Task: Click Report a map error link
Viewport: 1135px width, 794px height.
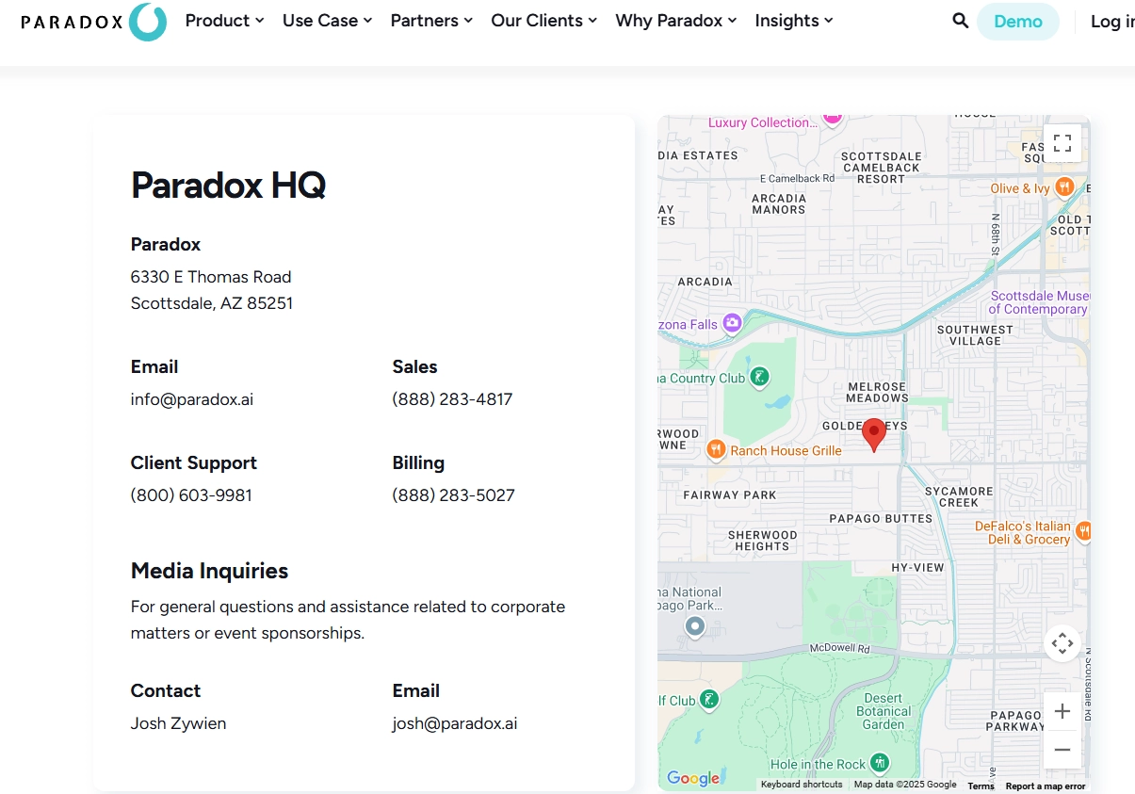Action: (1045, 786)
